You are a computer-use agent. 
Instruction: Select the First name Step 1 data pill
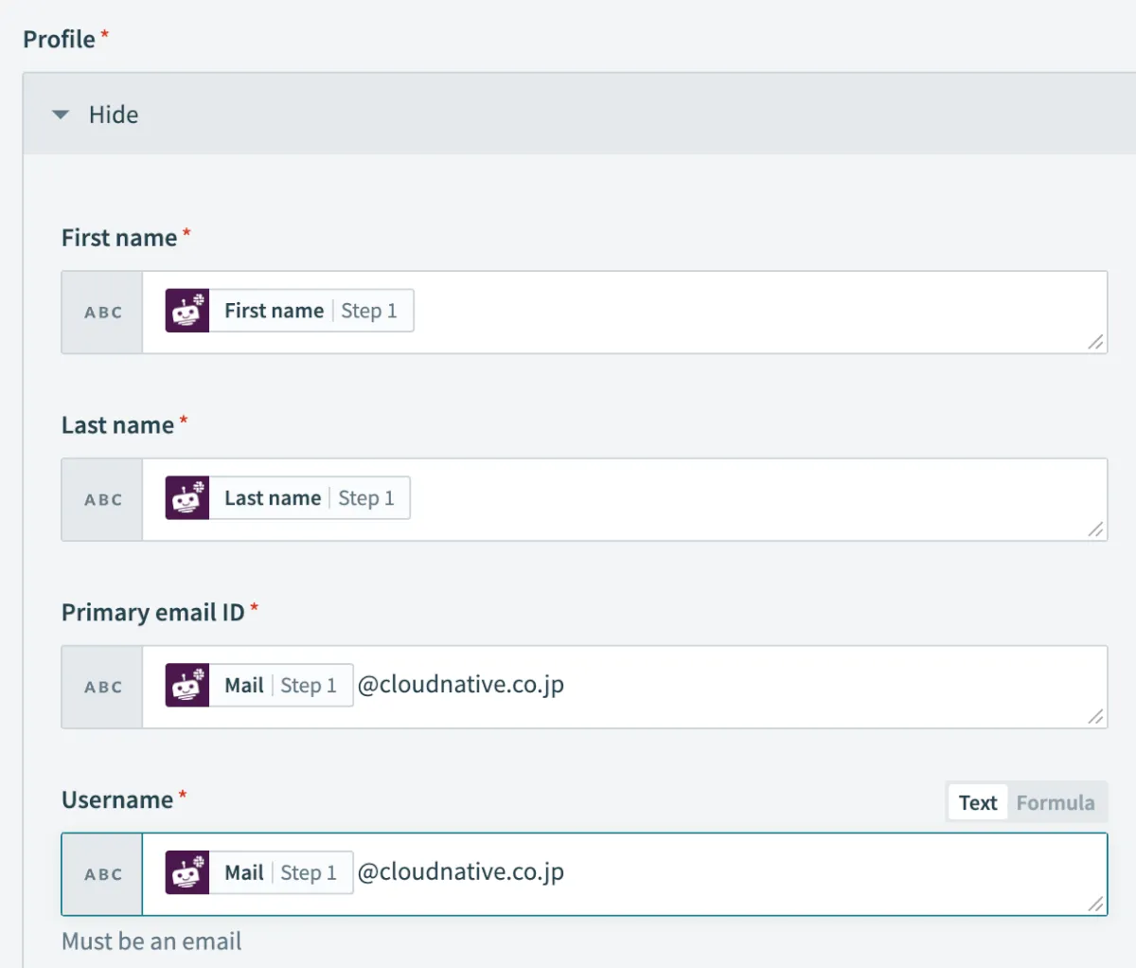(x=311, y=311)
